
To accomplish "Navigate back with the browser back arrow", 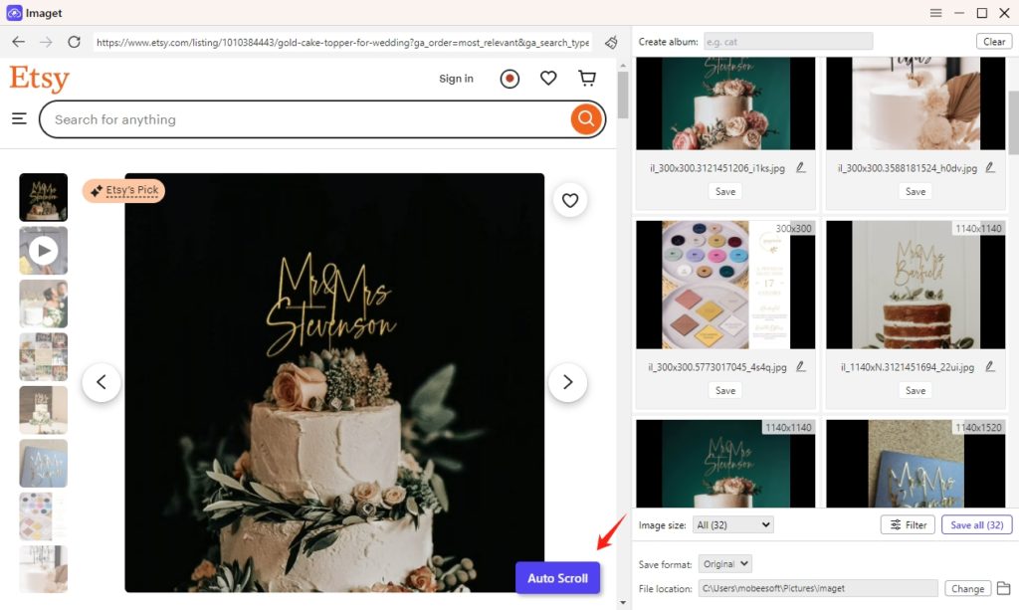I will (x=18, y=43).
